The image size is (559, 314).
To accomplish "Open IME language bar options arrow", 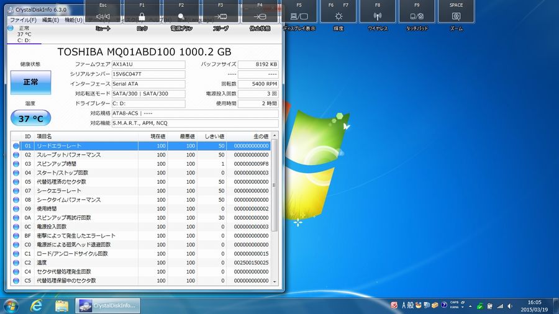I will pos(462,307).
